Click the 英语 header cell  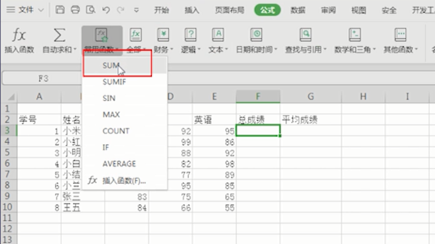coord(214,120)
